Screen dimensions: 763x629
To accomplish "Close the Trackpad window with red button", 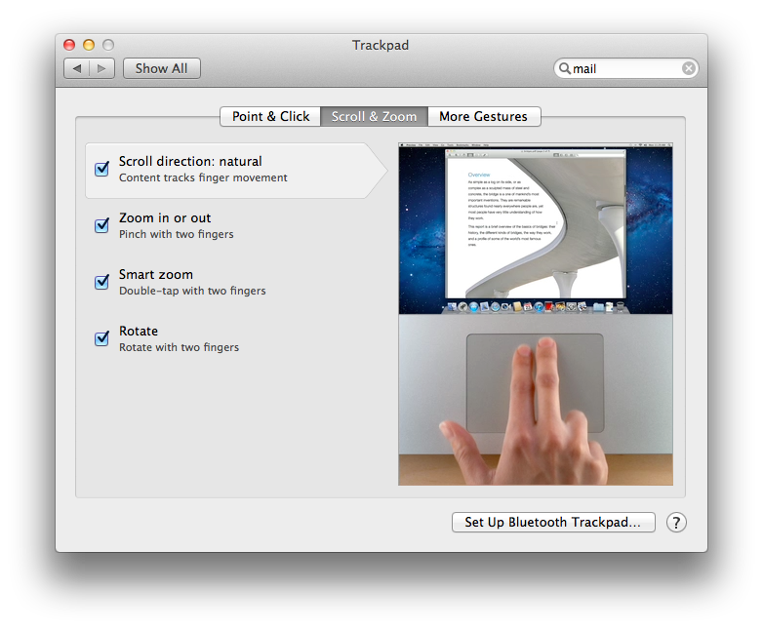I will point(69,45).
